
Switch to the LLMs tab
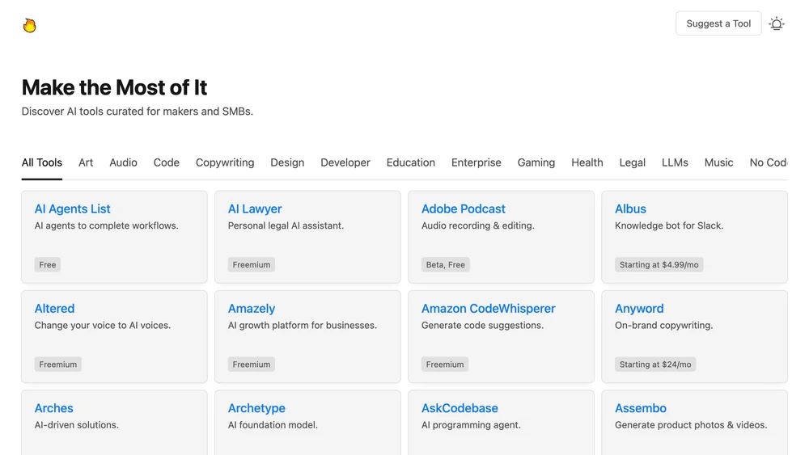pos(675,162)
